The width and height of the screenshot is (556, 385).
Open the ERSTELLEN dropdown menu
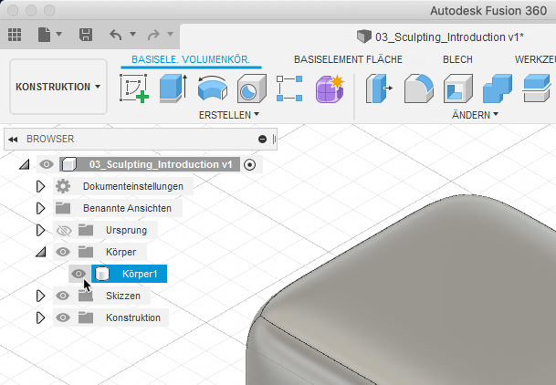coord(229,115)
